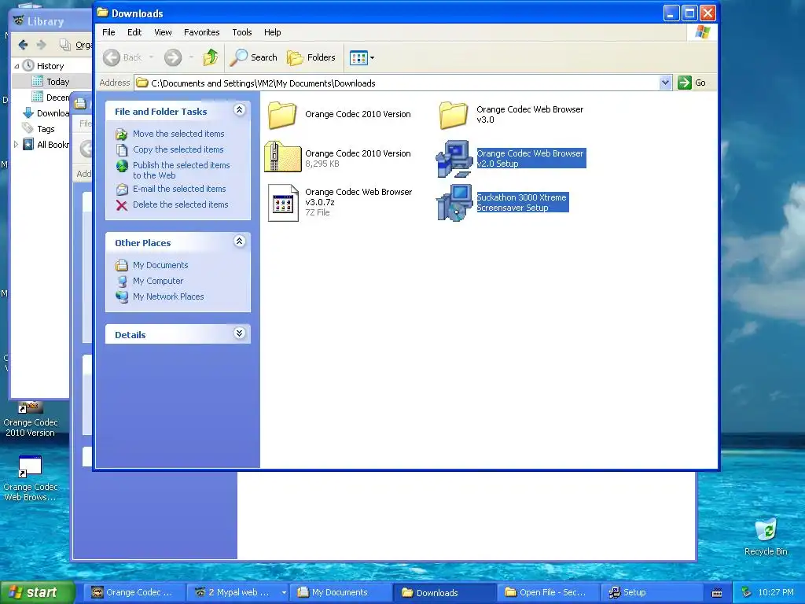Click Publish the selected items to the Web

coord(182,170)
